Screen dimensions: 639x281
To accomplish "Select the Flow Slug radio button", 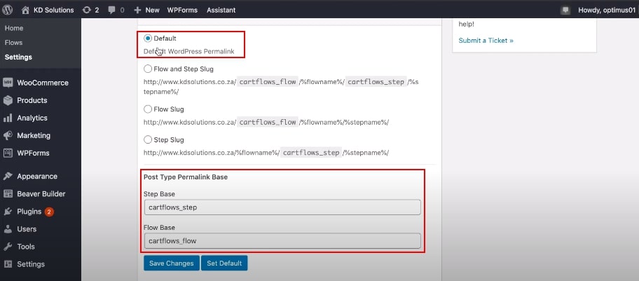I will pyautogui.click(x=148, y=109).
